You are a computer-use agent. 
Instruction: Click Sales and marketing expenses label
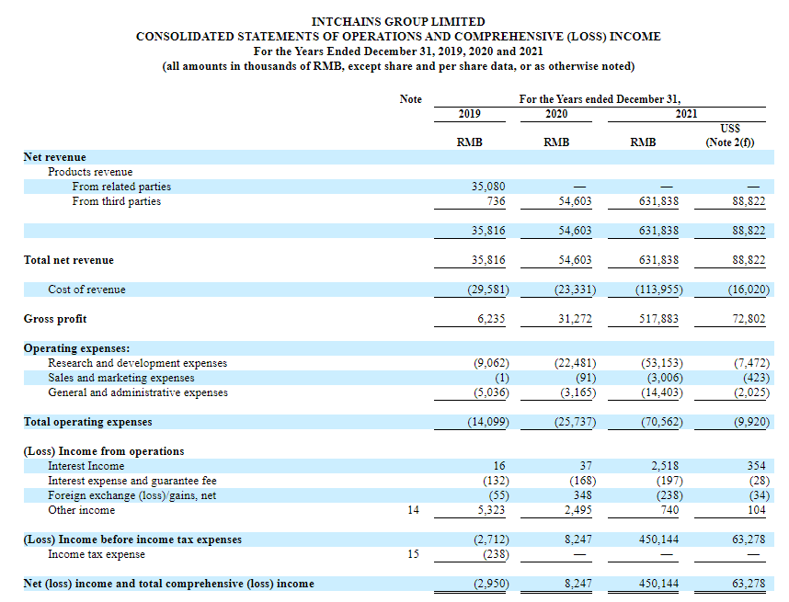pyautogui.click(x=120, y=378)
